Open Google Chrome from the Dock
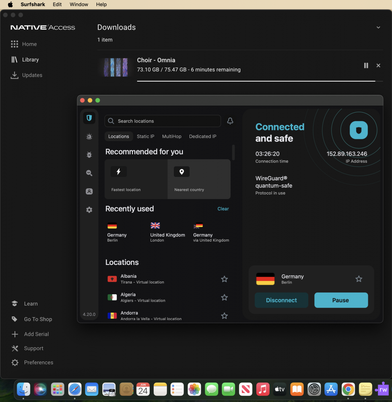Image resolution: width=392 pixels, height=402 pixels. pos(348,389)
